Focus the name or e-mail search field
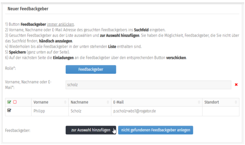 tap(148, 85)
